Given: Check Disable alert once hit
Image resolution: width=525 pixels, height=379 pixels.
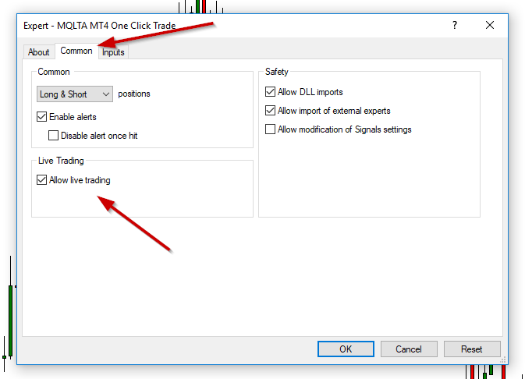Looking at the screenshot, I should pos(53,136).
